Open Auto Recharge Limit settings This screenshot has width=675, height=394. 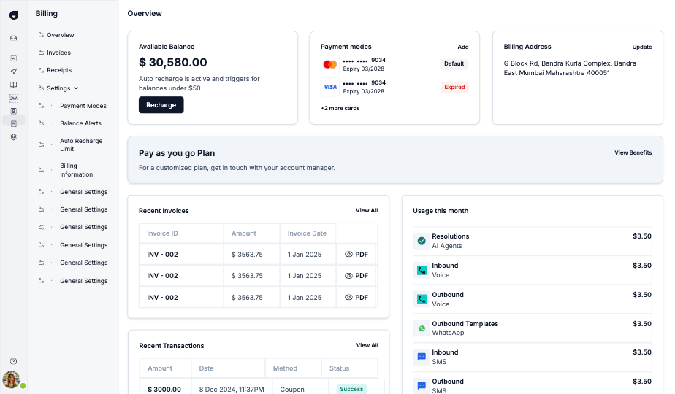click(x=81, y=145)
